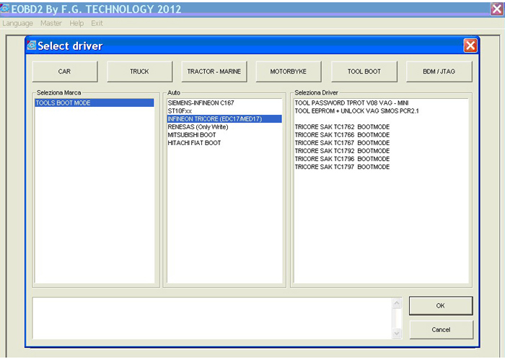Select TOOLS BOOT MODE in Marca list
505x361 pixels.
pyautogui.click(x=95, y=103)
